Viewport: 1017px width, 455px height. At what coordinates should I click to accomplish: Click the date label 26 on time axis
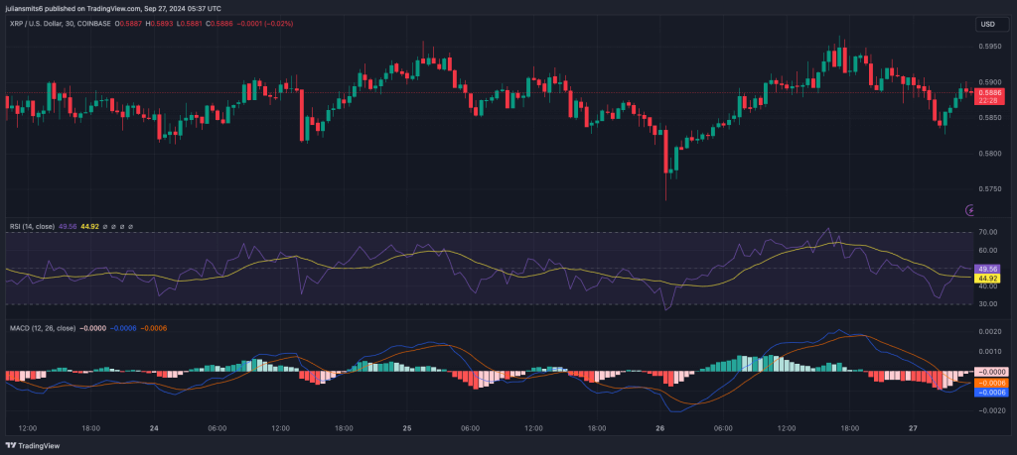coord(660,428)
